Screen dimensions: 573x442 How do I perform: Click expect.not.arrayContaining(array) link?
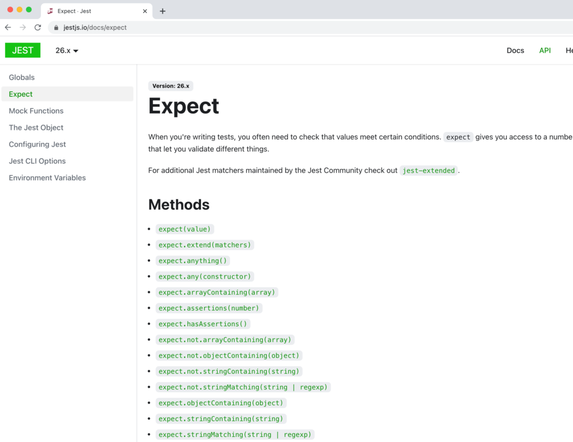click(225, 340)
